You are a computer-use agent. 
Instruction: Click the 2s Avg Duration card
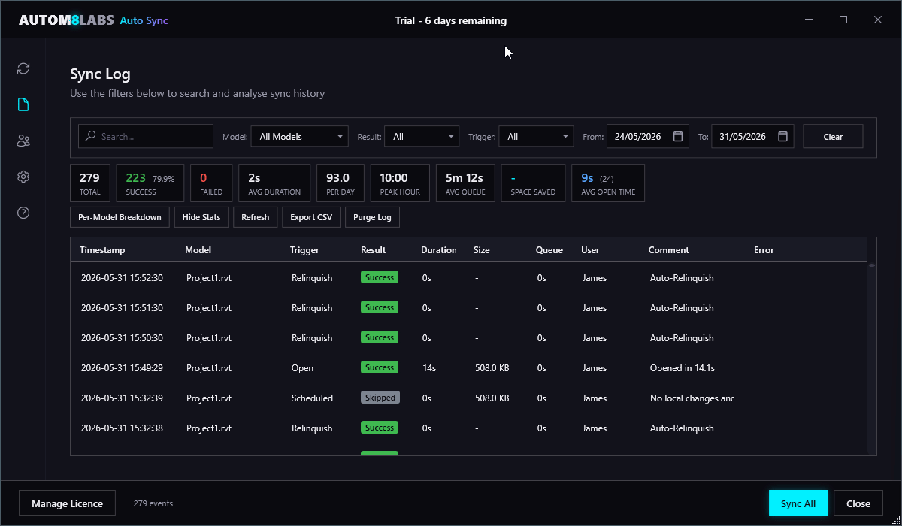[274, 183]
